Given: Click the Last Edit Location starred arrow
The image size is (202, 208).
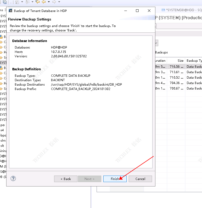Looking at the screenshot, I should coord(38,2).
